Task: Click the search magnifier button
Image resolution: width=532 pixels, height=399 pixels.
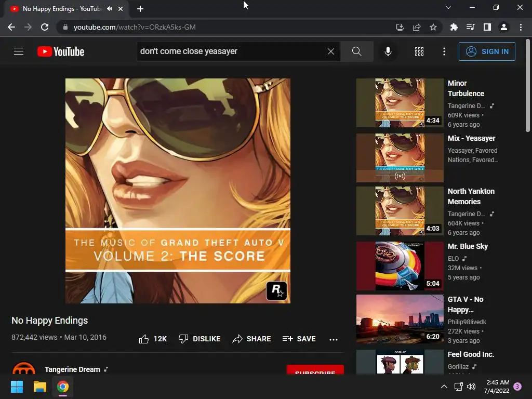Action: coord(356,51)
